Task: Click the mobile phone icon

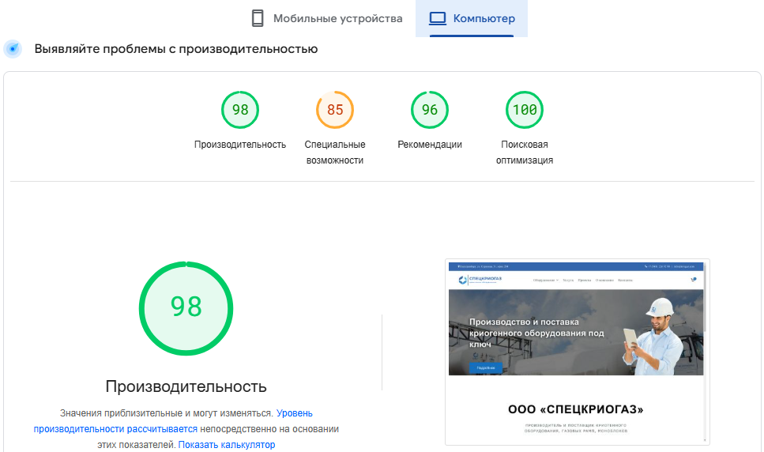Action: [x=258, y=18]
